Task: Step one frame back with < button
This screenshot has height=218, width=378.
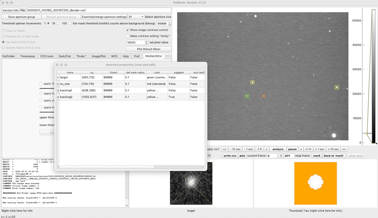Action: coord(267,149)
